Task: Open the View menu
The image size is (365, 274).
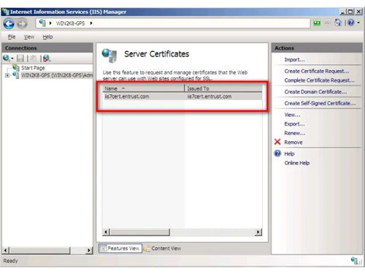Action: tap(29, 37)
